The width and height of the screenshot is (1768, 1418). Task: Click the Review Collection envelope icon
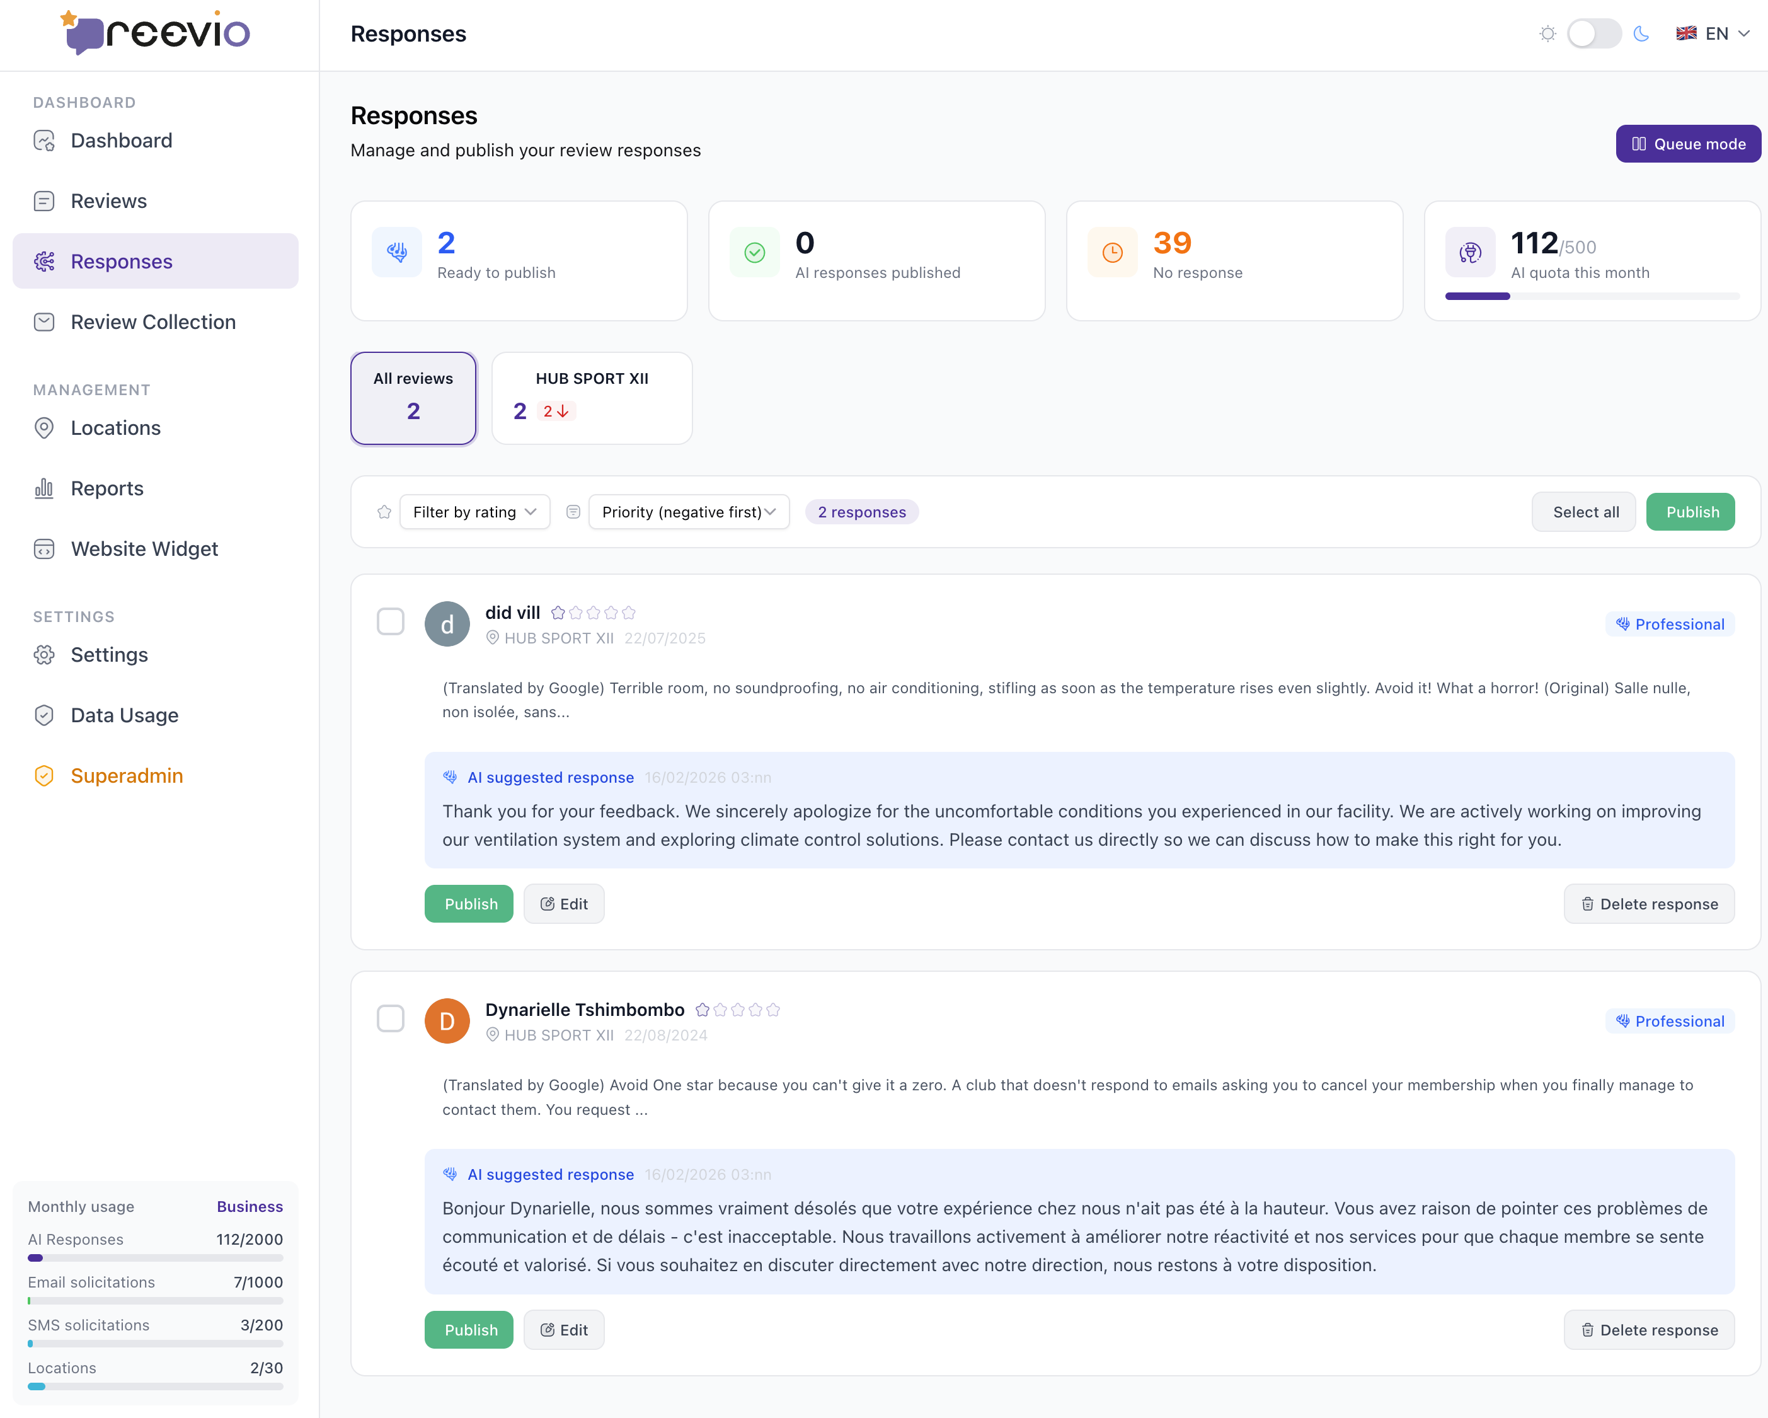coord(44,321)
